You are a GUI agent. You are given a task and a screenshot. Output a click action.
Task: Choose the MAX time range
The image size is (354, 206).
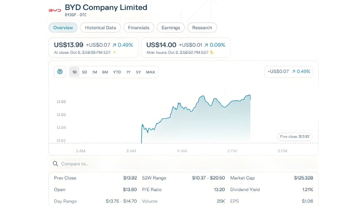(x=150, y=72)
